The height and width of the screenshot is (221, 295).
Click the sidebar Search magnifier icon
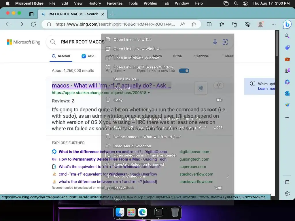(287, 36)
